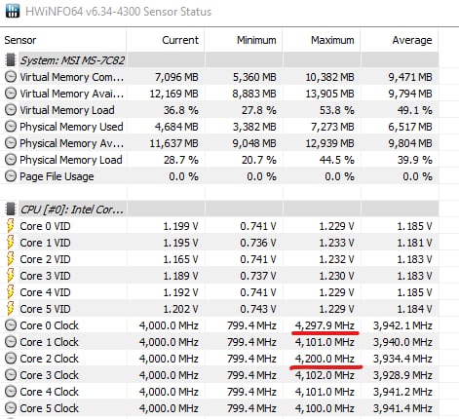Click the clock icon beside Virtual Memory Avai...
The width and height of the screenshot is (459, 419).
pyautogui.click(x=11, y=94)
